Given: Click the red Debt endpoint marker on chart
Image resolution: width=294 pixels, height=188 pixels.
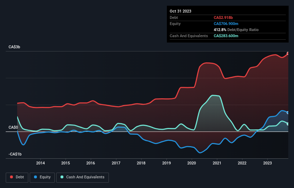Looking at the screenshot, I should (288, 54).
